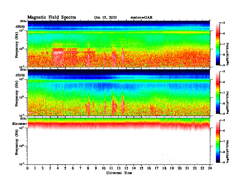This screenshot has width=250, height=193.
Task: Click the "20" hour tick label
Action: 179,168
